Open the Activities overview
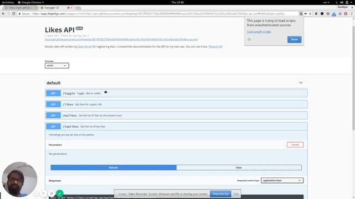This screenshot has height=199, width=355. click(8, 2)
